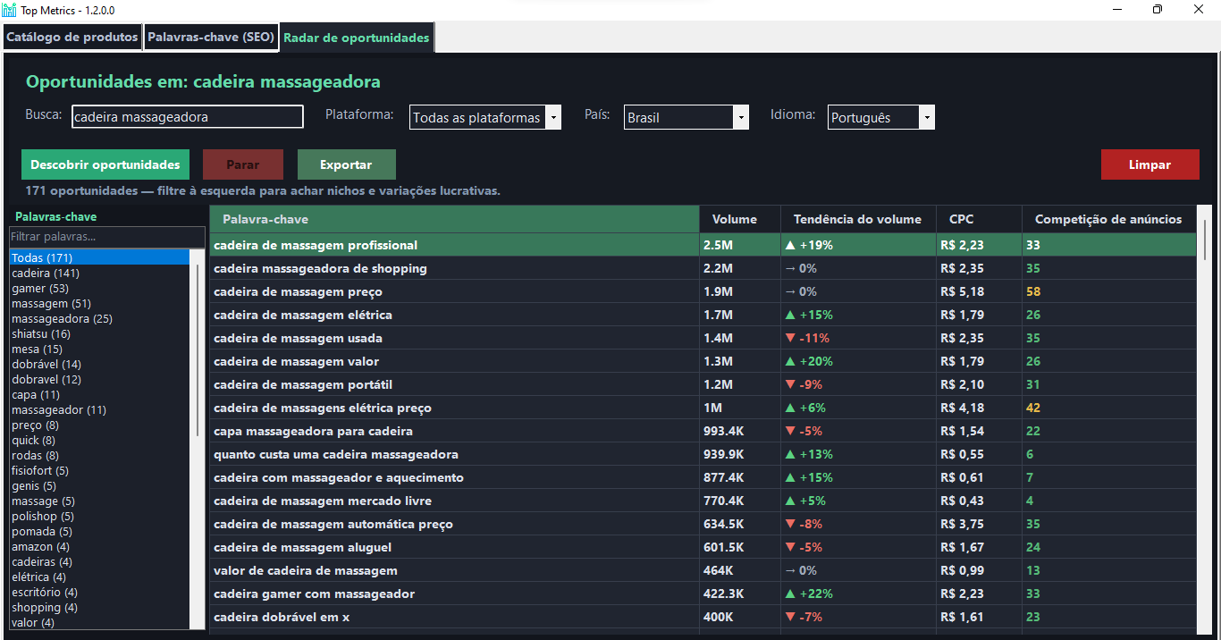
Task: Click the 2.2M volume cell
Action: (x=740, y=268)
